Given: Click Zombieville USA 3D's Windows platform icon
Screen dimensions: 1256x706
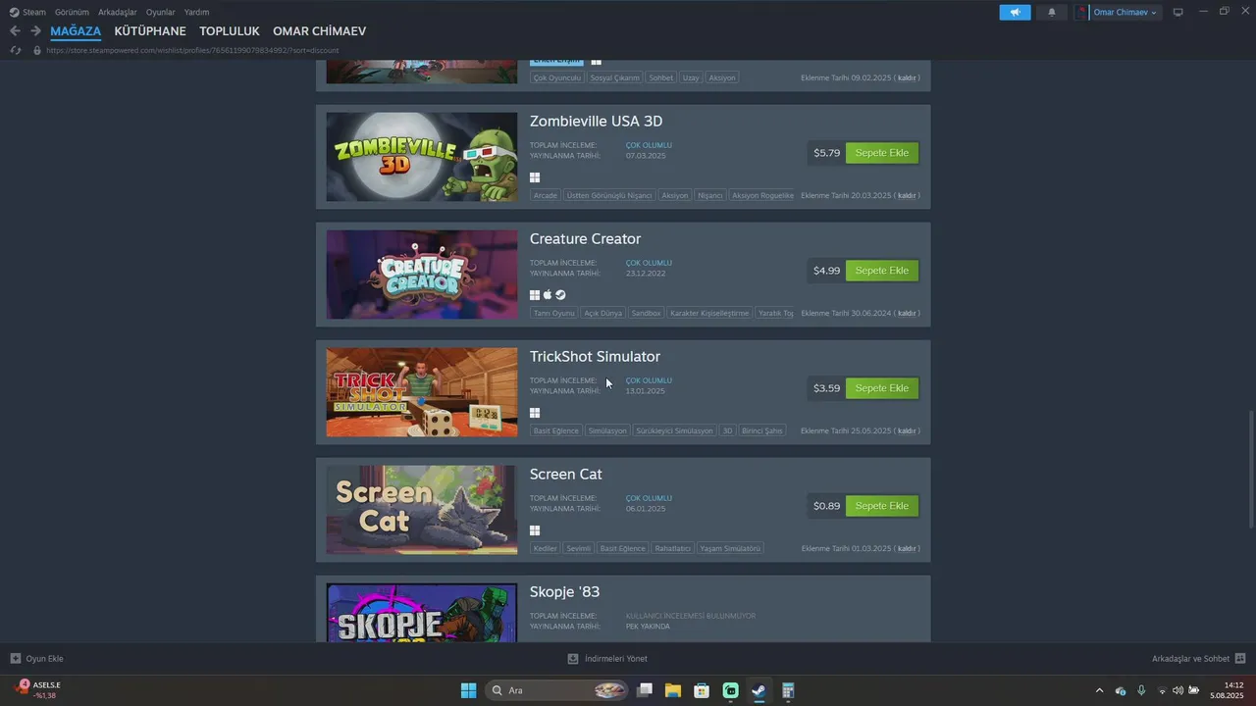Looking at the screenshot, I should tap(535, 177).
